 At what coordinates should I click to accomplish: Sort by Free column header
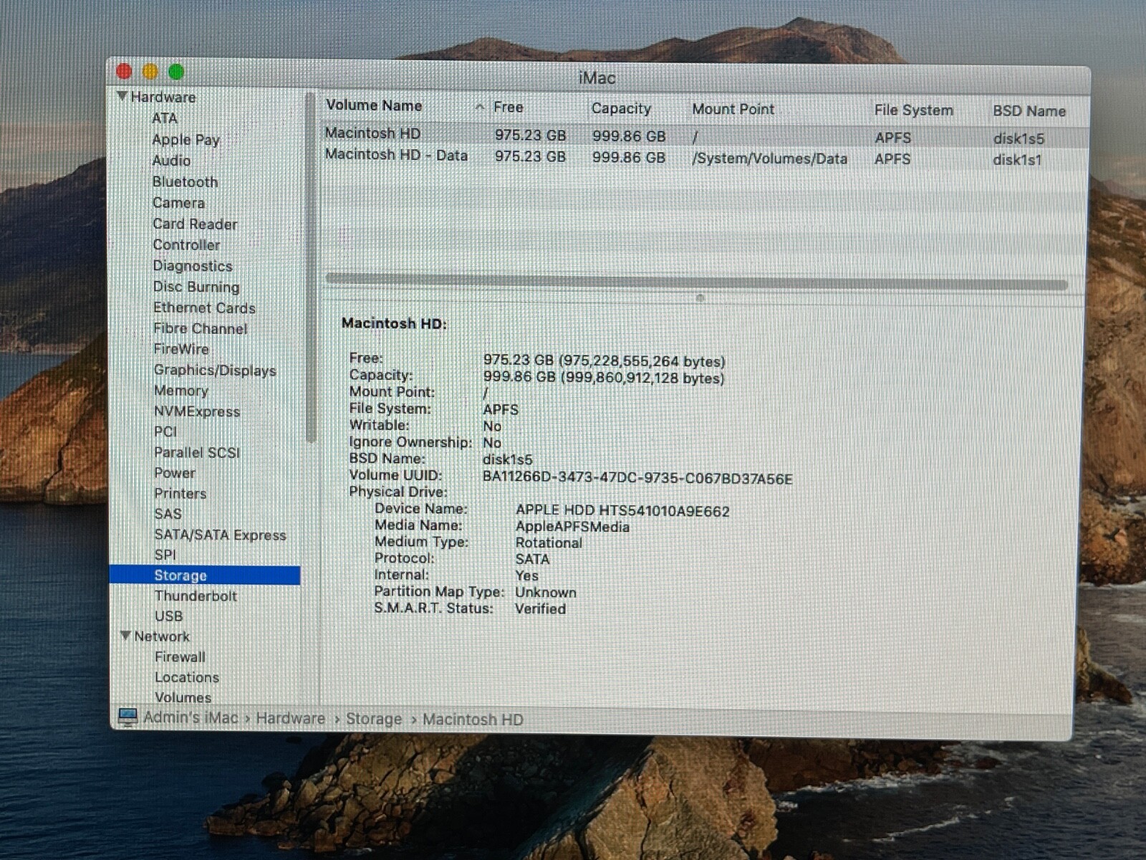[x=508, y=107]
